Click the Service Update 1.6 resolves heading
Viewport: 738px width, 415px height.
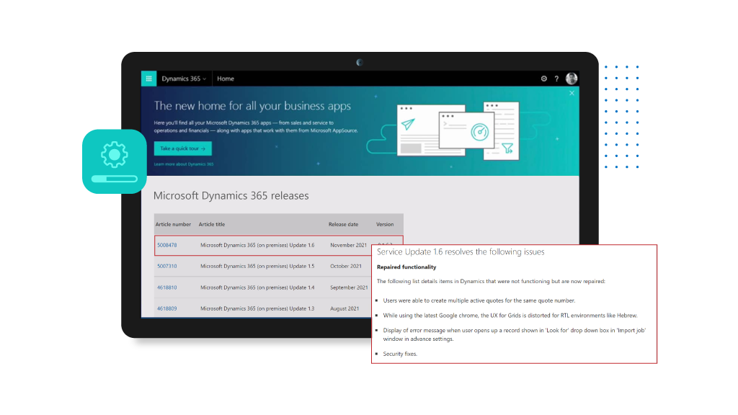point(461,252)
